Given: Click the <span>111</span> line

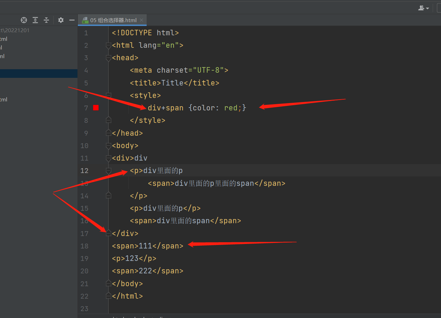Looking at the screenshot, I should point(148,246).
